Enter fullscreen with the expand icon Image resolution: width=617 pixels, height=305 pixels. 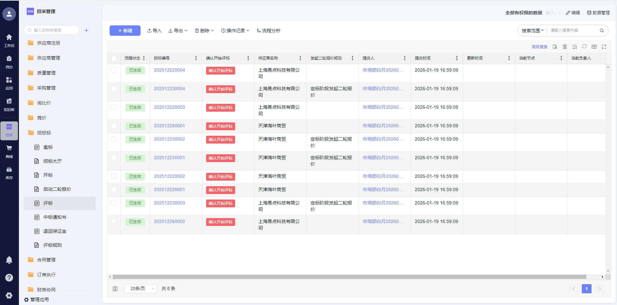coord(604,47)
